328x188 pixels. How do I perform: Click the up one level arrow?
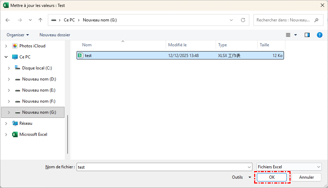pos(40,20)
